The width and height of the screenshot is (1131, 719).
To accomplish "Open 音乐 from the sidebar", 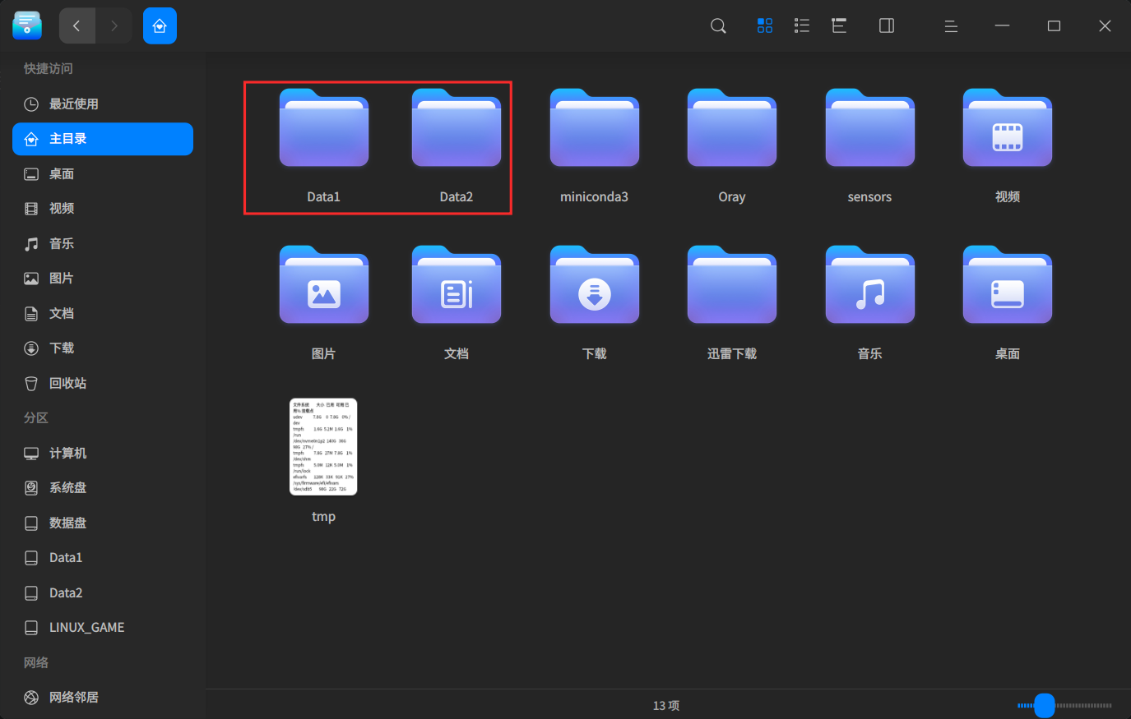I will point(103,244).
